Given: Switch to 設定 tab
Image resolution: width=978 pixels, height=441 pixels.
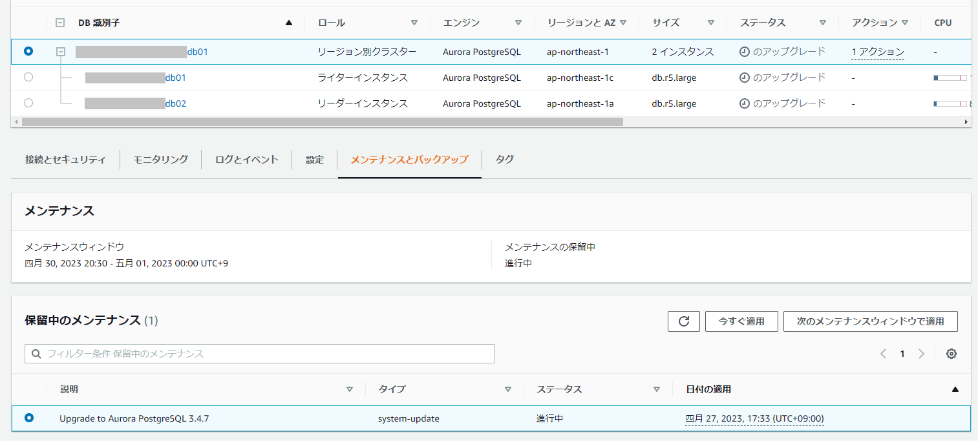Looking at the screenshot, I should (315, 159).
